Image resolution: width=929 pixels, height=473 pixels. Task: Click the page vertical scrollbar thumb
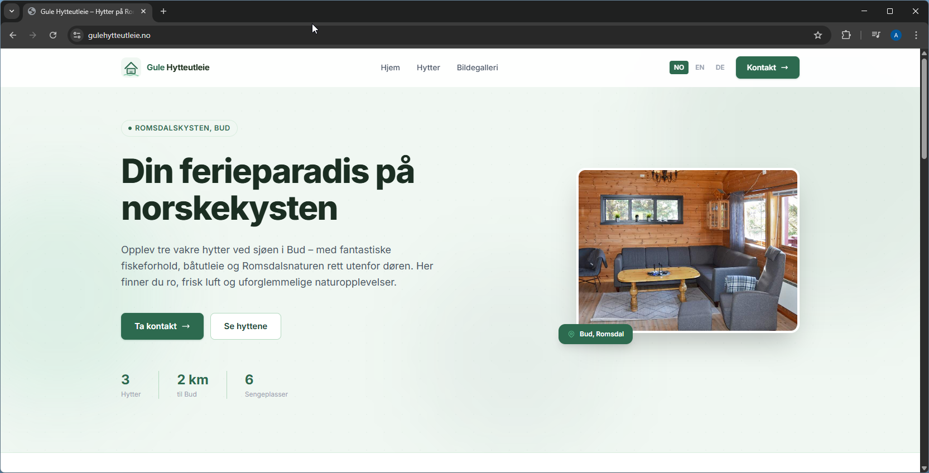(924, 108)
